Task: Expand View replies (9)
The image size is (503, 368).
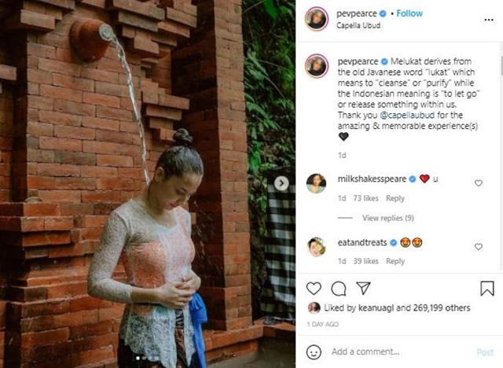Action: pos(387,218)
